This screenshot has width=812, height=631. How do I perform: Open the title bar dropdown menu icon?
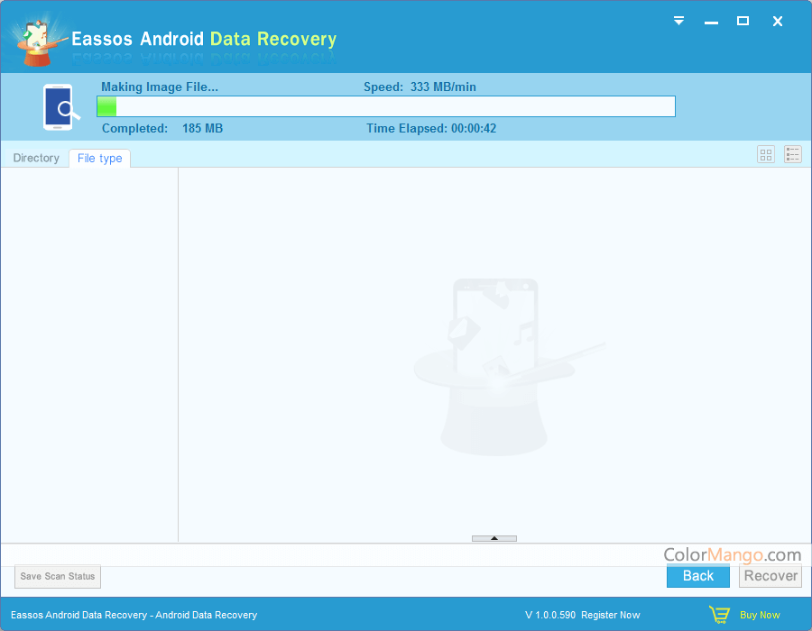(679, 21)
